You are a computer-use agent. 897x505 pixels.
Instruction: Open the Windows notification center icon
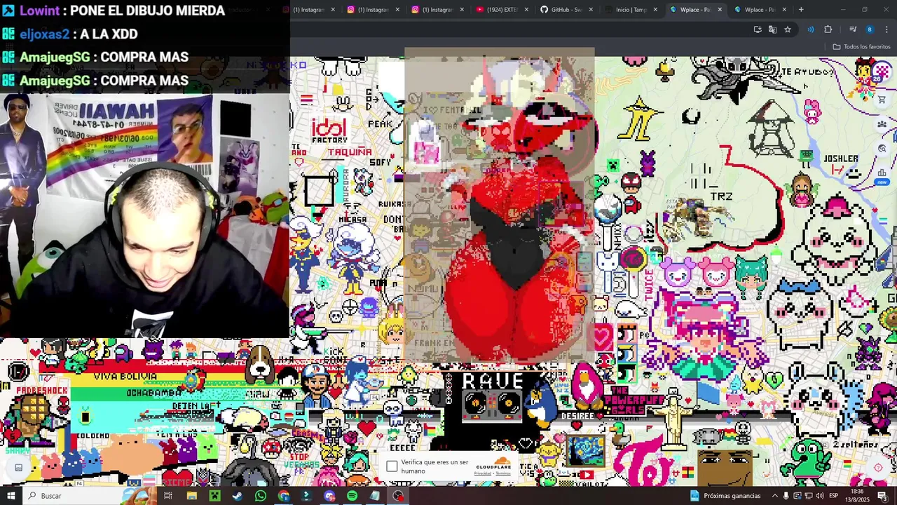883,496
